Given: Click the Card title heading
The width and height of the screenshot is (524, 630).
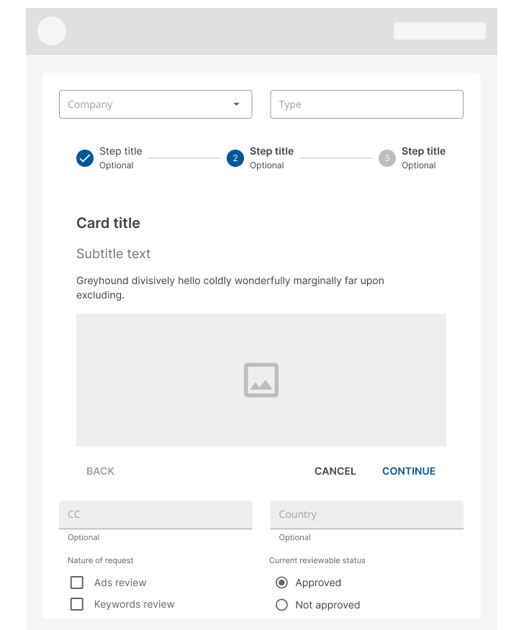Looking at the screenshot, I should pyautogui.click(x=109, y=223).
